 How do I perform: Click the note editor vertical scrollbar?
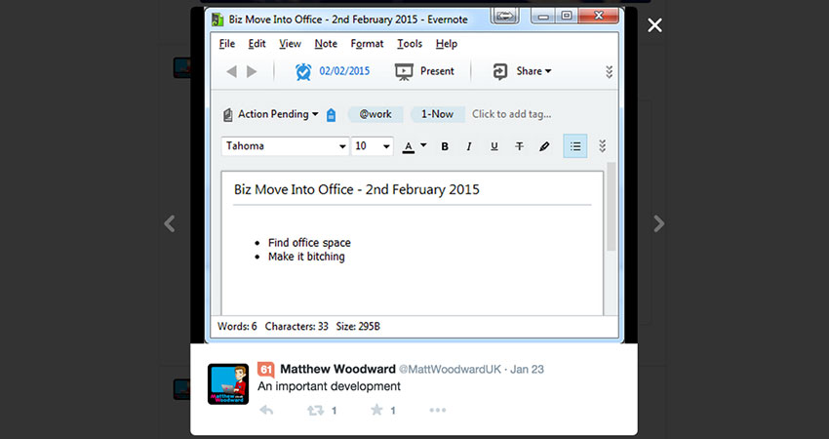click(612, 206)
